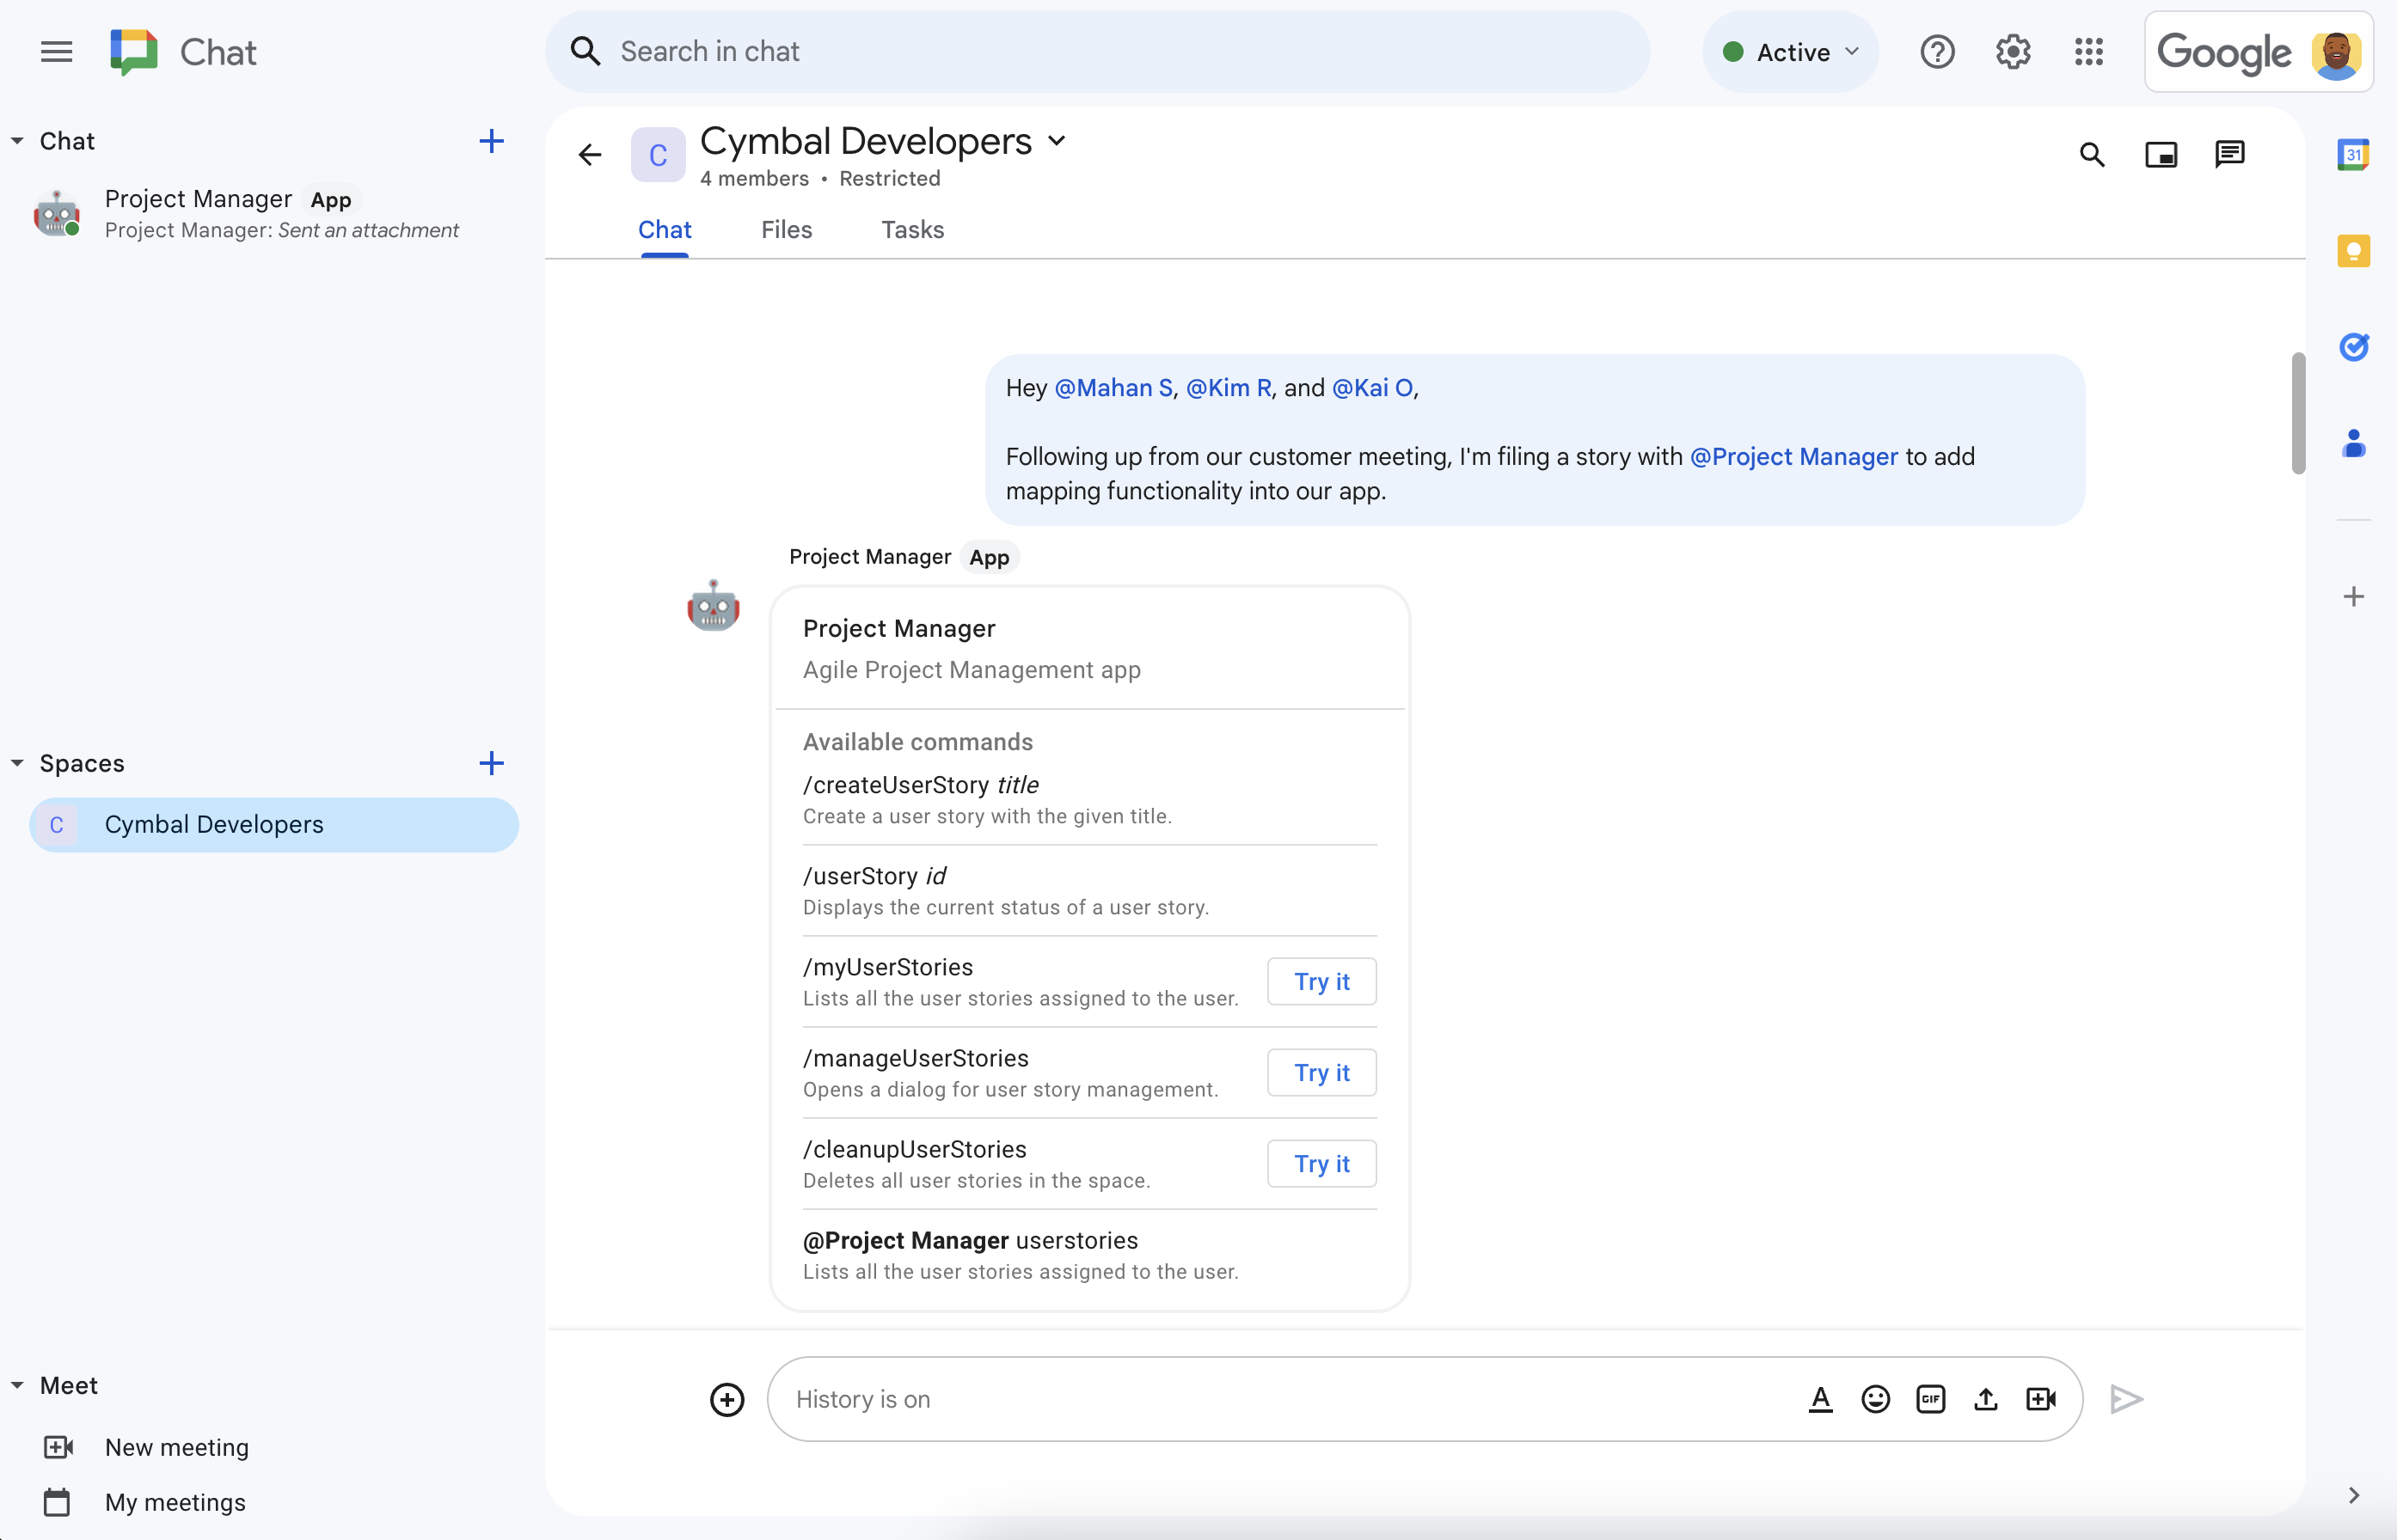
Task: Click the add reaction plus icon
Action: (x=725, y=1398)
